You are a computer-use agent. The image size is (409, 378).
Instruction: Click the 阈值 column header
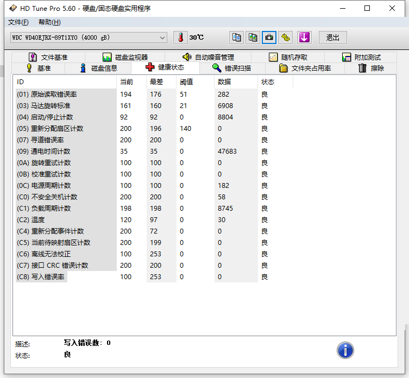click(x=186, y=82)
